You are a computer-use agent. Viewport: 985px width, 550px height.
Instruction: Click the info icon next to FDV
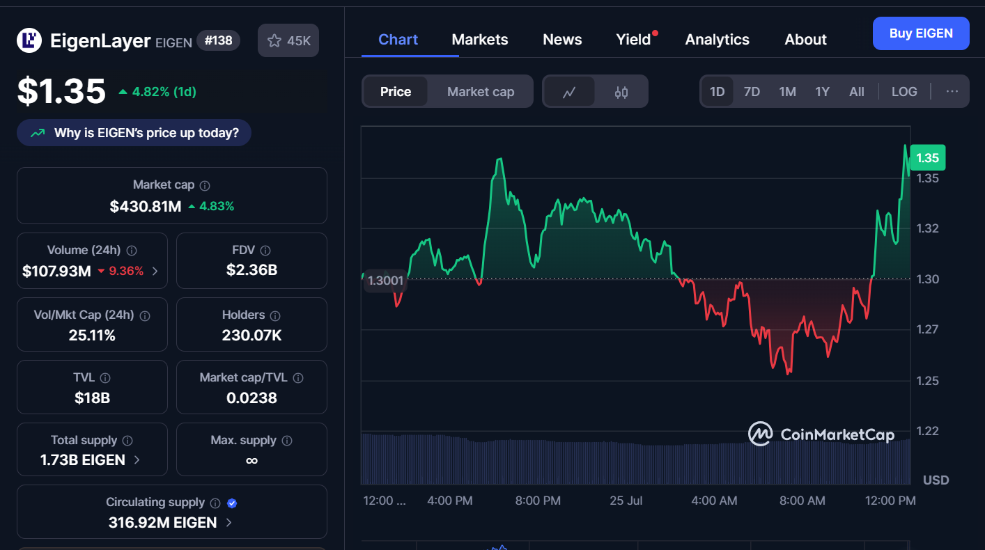265,250
